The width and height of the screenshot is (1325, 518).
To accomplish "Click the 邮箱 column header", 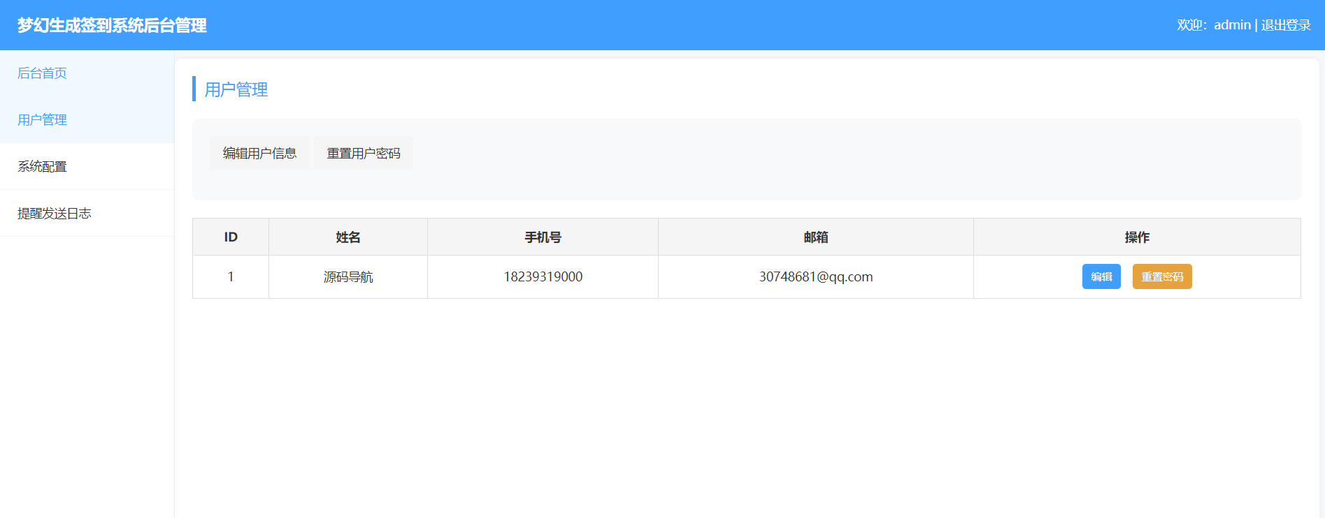I will pyautogui.click(x=815, y=237).
